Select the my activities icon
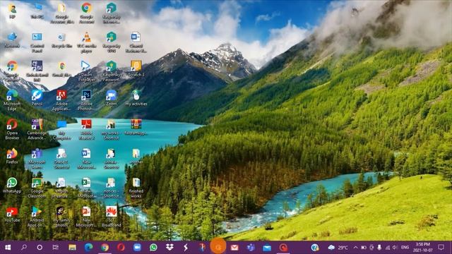Image resolution: width=452 pixels, height=254 pixels. (x=136, y=98)
